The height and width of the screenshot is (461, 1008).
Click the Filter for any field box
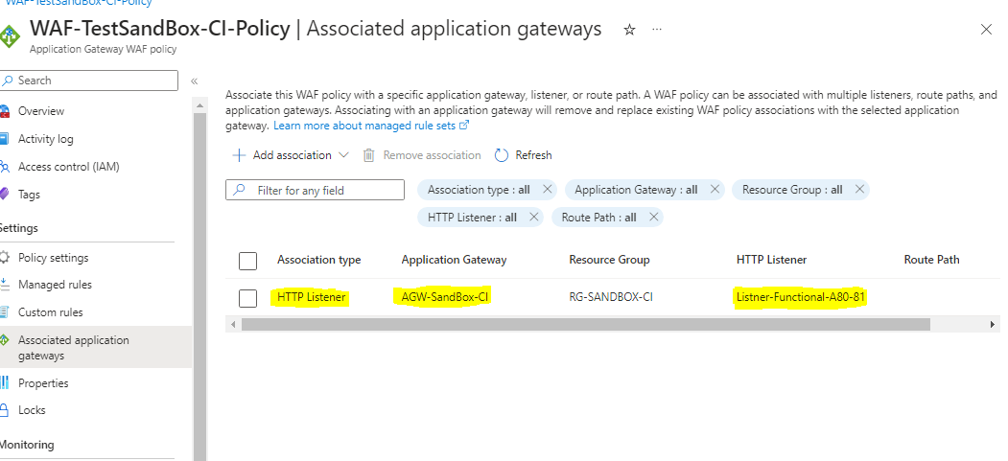315,190
